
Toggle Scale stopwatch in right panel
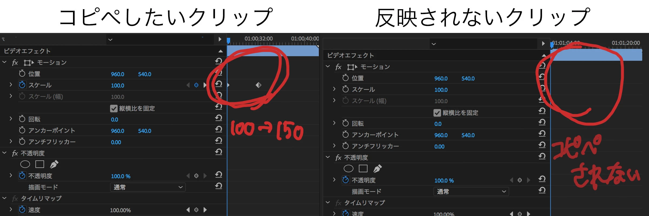(x=346, y=89)
